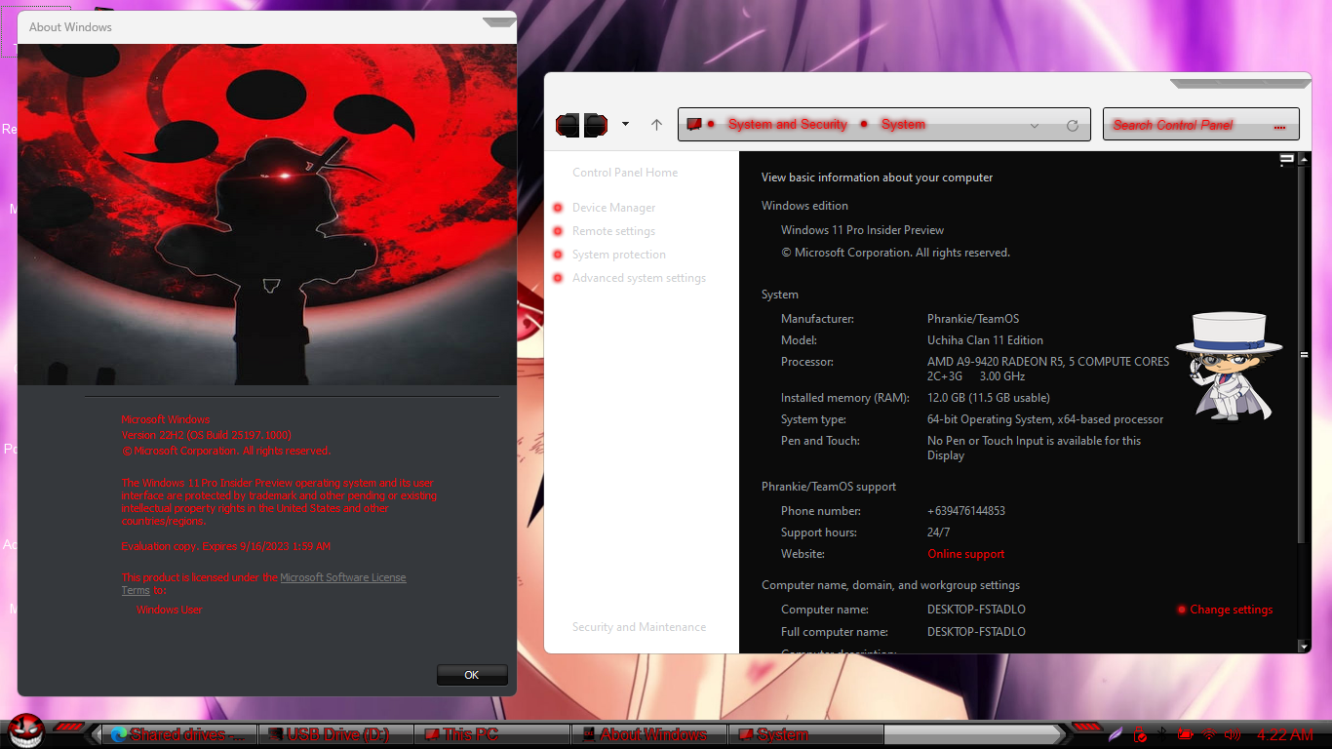1332x749 pixels.
Task: Click the Edge icon on Shared drives taskbar button
Action: point(119,734)
